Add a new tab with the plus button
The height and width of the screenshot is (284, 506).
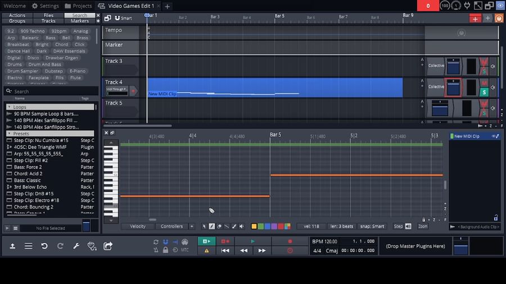tap(167, 6)
